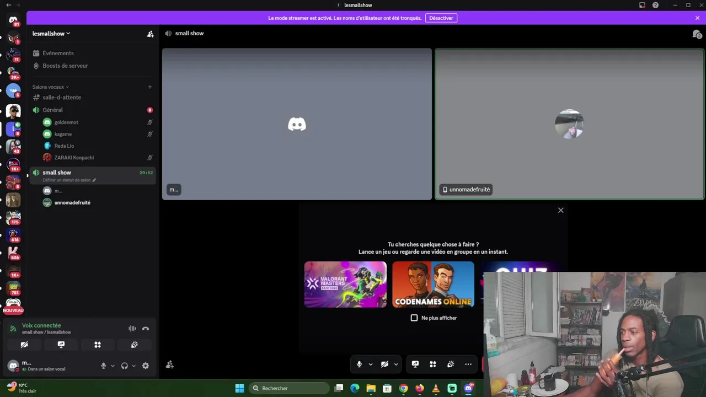Viewport: 706px width, 397px height.
Task: Open noise suppression waveform icon
Action: pyautogui.click(x=132, y=329)
